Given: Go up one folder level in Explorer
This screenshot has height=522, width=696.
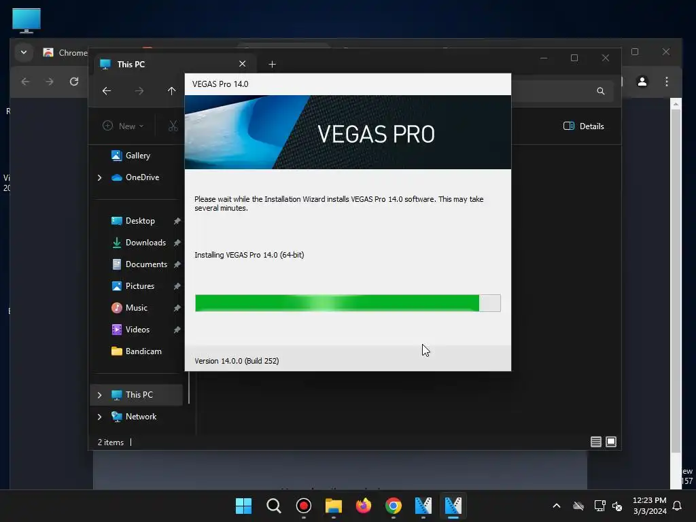Looking at the screenshot, I should [172, 91].
